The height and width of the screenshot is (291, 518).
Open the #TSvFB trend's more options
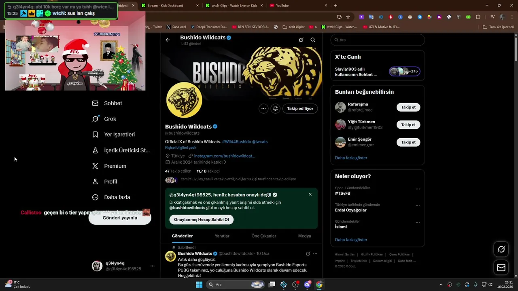coord(418,189)
